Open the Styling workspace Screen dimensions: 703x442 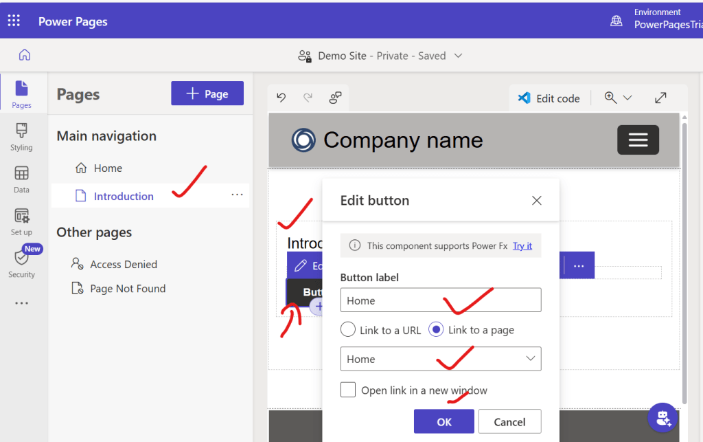(x=21, y=137)
